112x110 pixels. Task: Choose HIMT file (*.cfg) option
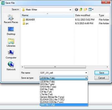point(64,105)
